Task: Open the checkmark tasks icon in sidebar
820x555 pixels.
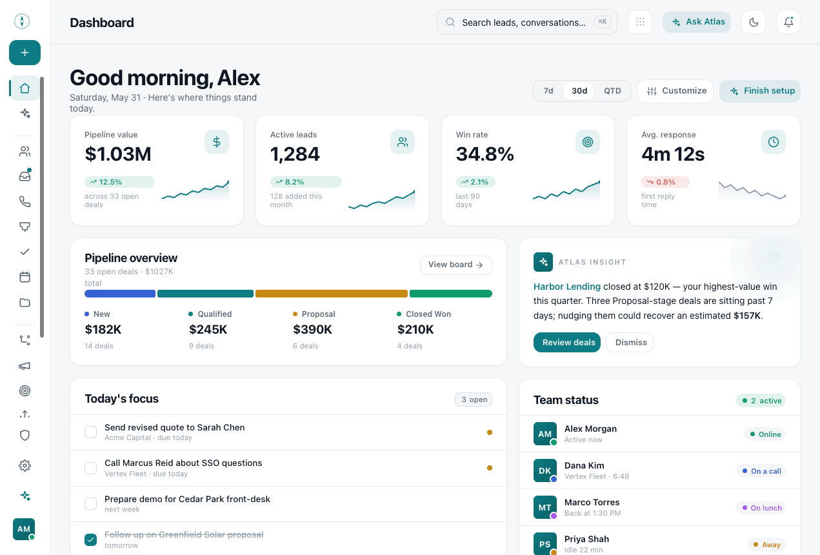Action: (25, 252)
